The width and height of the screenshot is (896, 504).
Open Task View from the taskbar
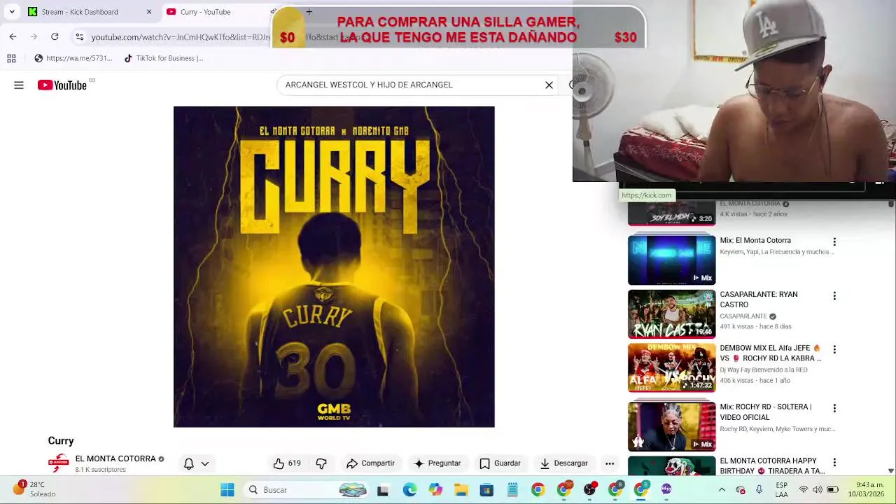382,490
